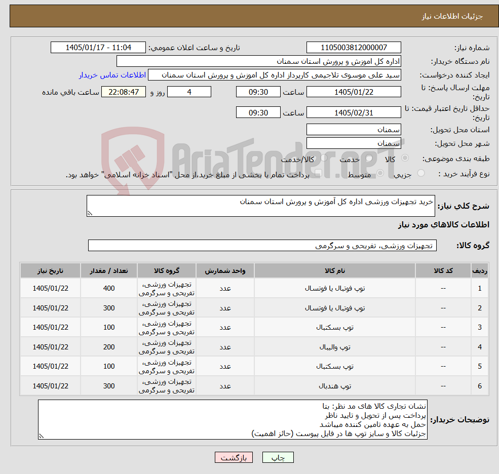499x474 pixels.
Task: Click the remaining time field 22:08:47
Action: point(124,92)
